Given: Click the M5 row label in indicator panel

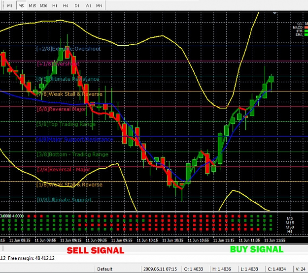Looking at the screenshot, I should [290, 218].
